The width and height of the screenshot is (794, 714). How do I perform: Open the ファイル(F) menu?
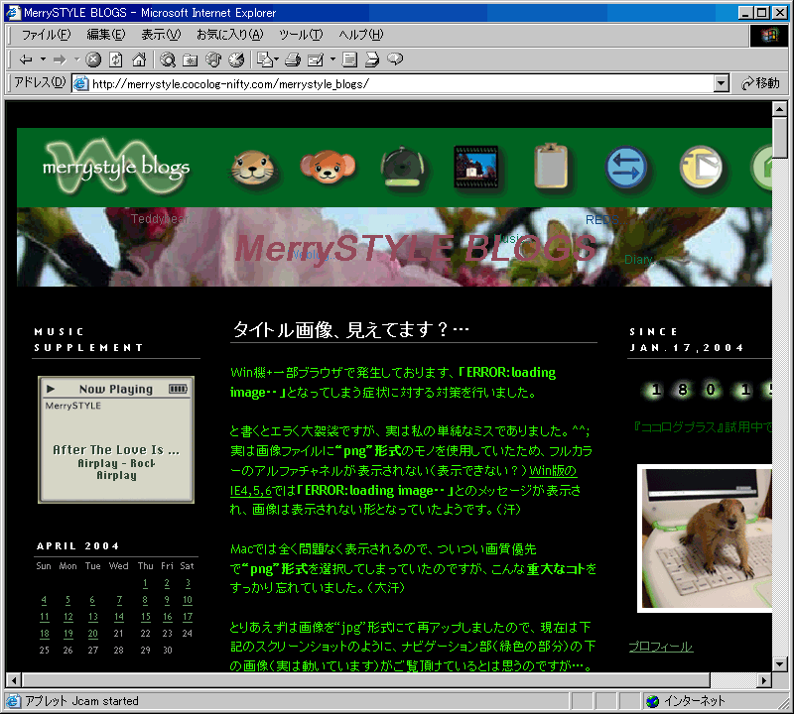pyautogui.click(x=46, y=35)
